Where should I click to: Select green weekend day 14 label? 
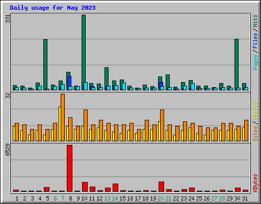115,198
